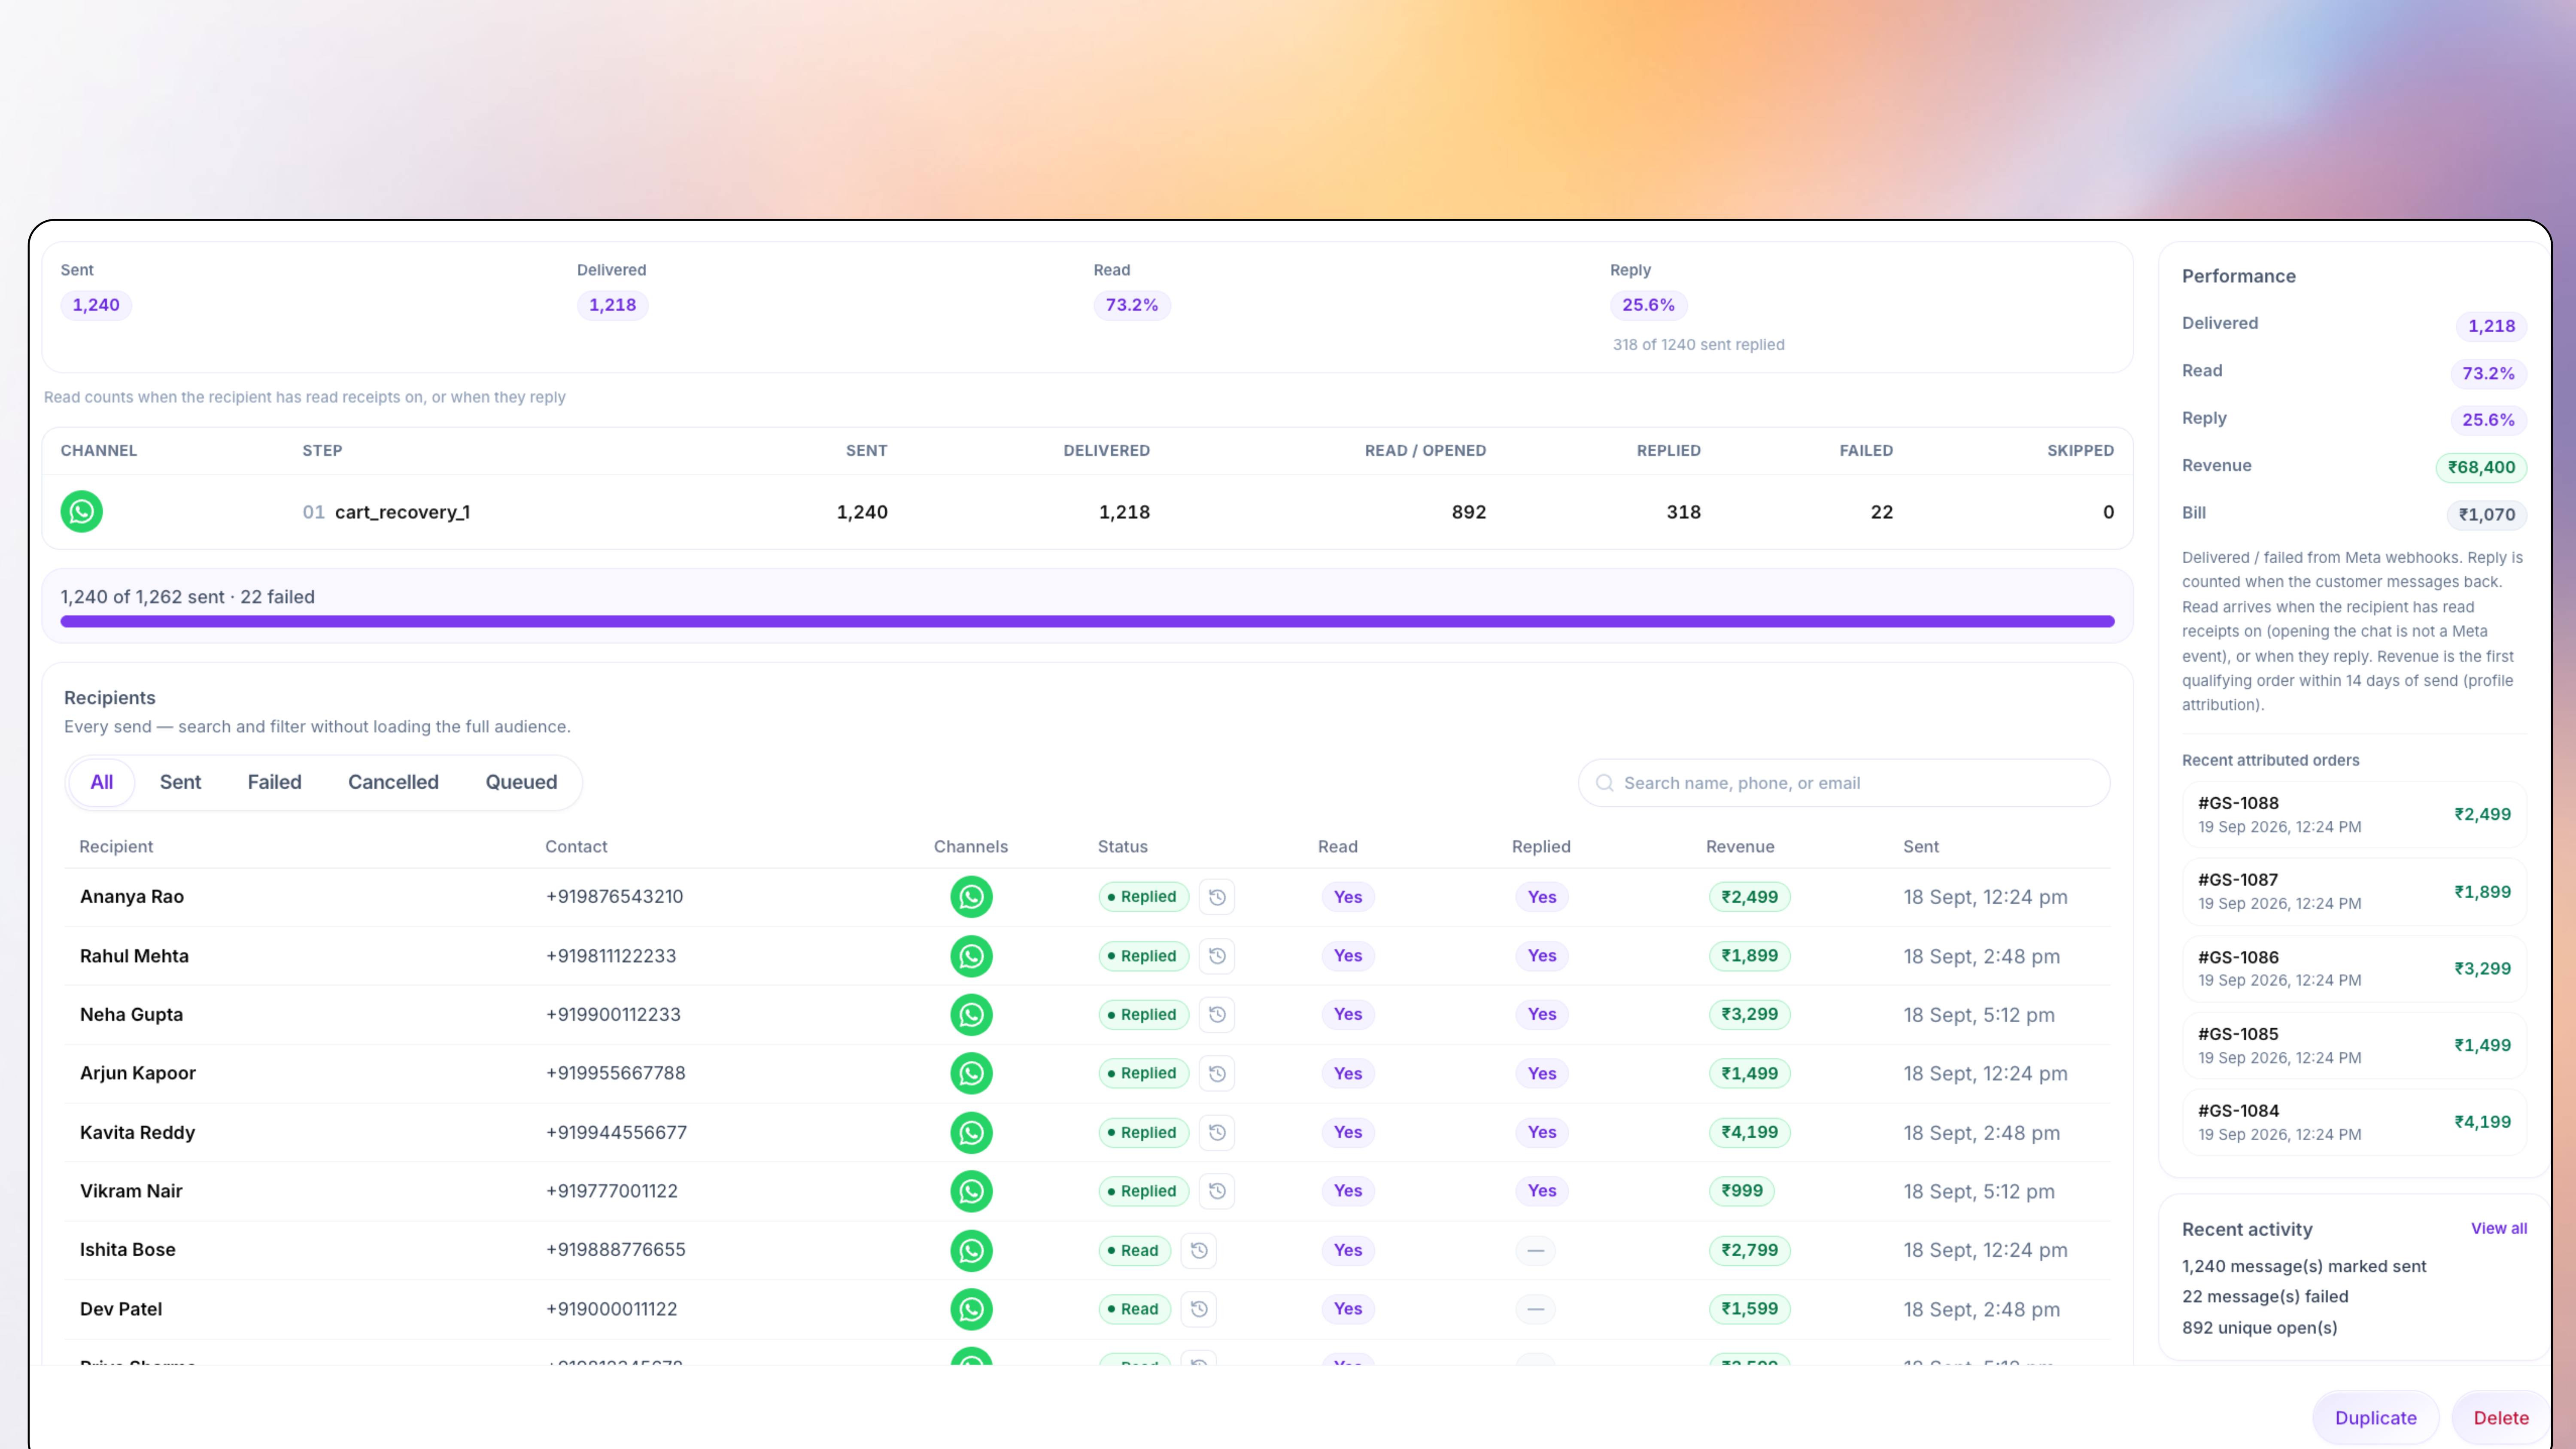
Task: Open status history for Dev Patel
Action: coord(1199,1309)
